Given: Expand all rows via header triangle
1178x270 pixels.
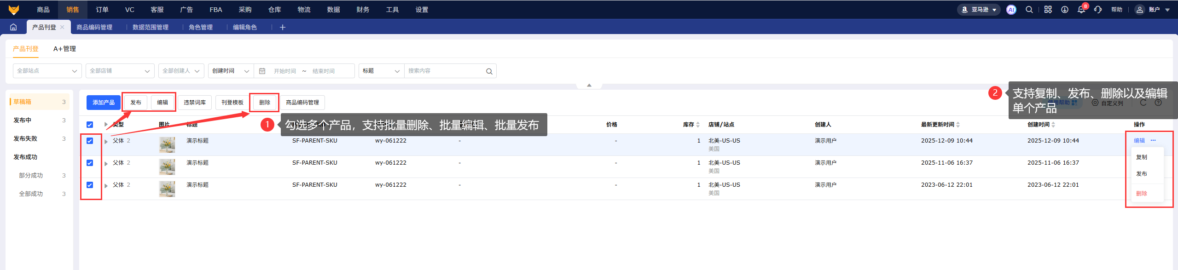Looking at the screenshot, I should pyautogui.click(x=106, y=125).
